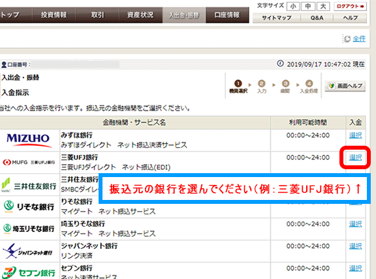Click the 全件 link
Screen dimensions: 376x279
pyautogui.click(x=359, y=39)
